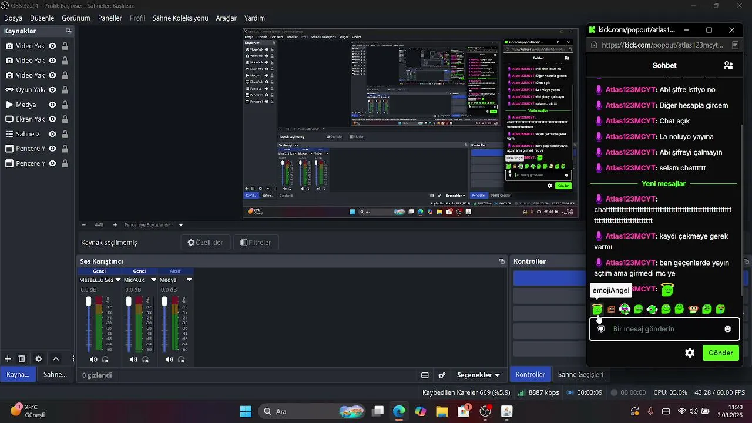Lock the Sahne 2 source

point(65,134)
